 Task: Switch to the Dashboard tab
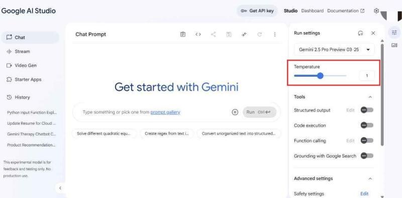(312, 11)
